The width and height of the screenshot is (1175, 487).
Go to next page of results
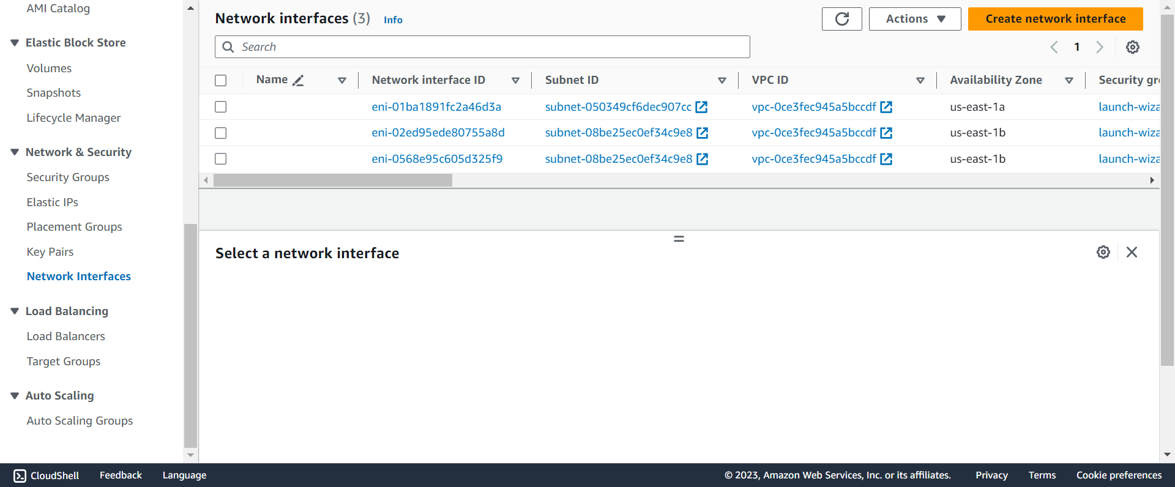click(x=1100, y=47)
